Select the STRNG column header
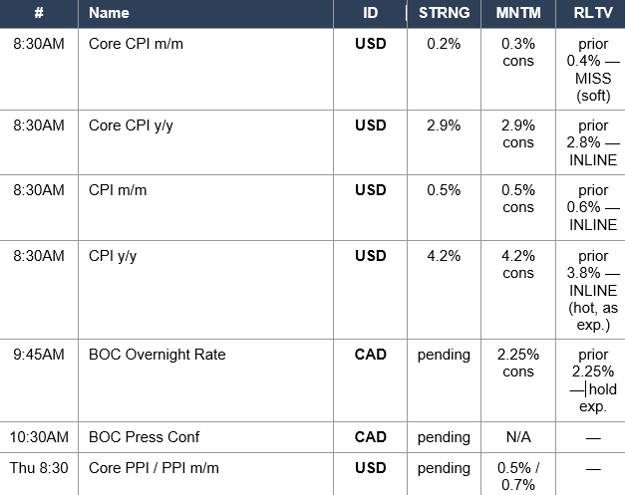This screenshot has height=495, width=625. point(444,14)
